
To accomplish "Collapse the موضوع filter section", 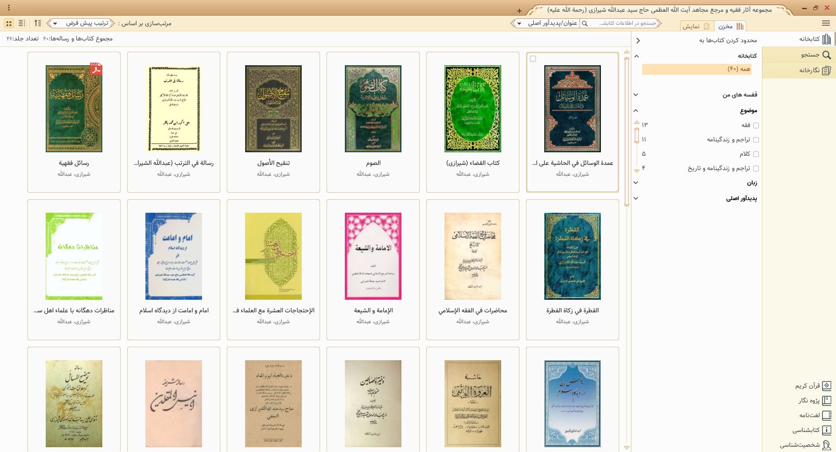I will [636, 110].
